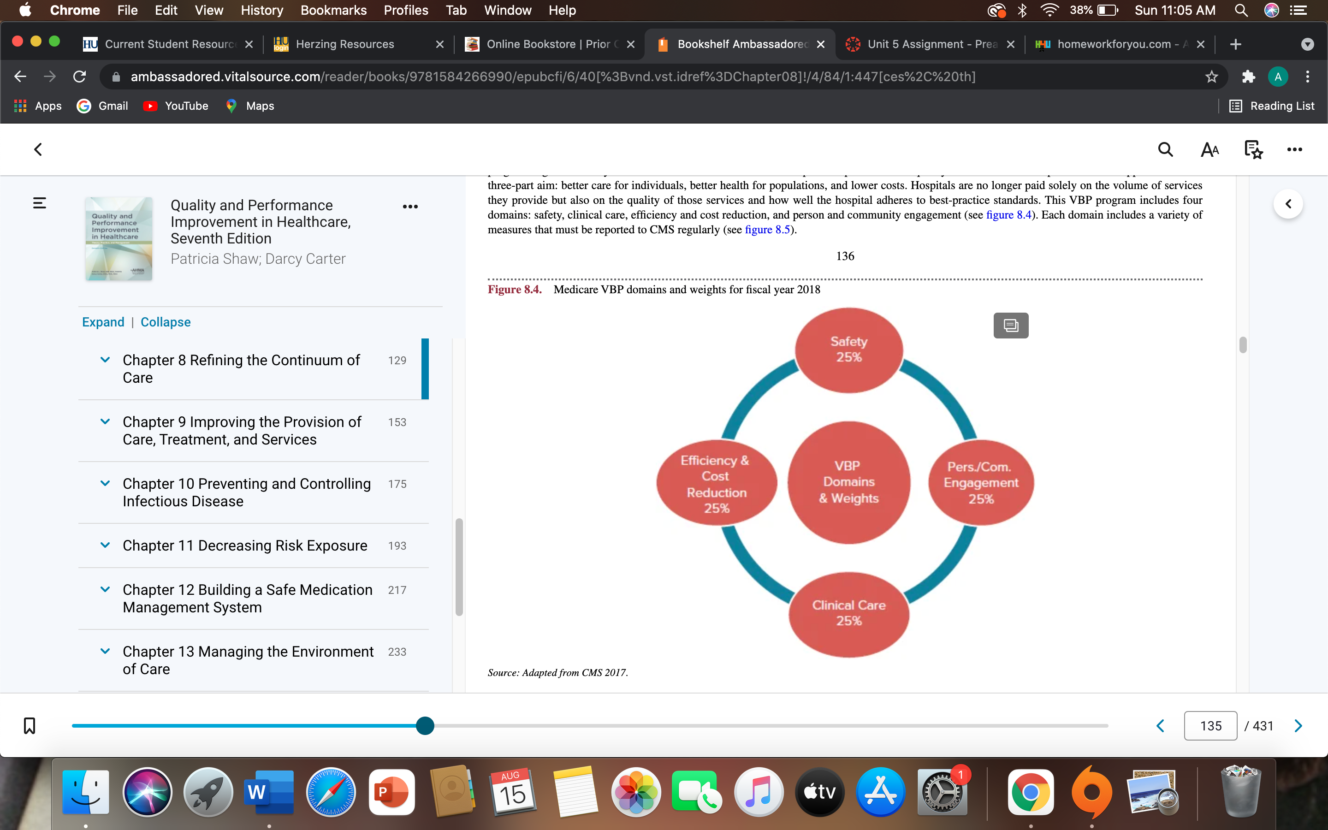Click the contents panel scrollbar
This screenshot has width=1328, height=830.
tap(459, 567)
